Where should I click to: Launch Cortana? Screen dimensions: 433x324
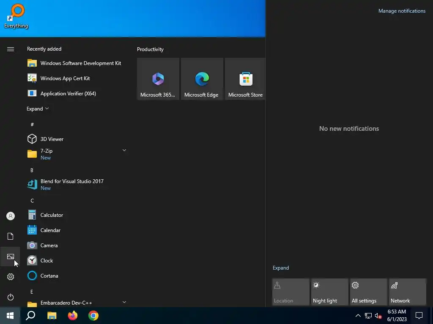click(x=77, y=275)
